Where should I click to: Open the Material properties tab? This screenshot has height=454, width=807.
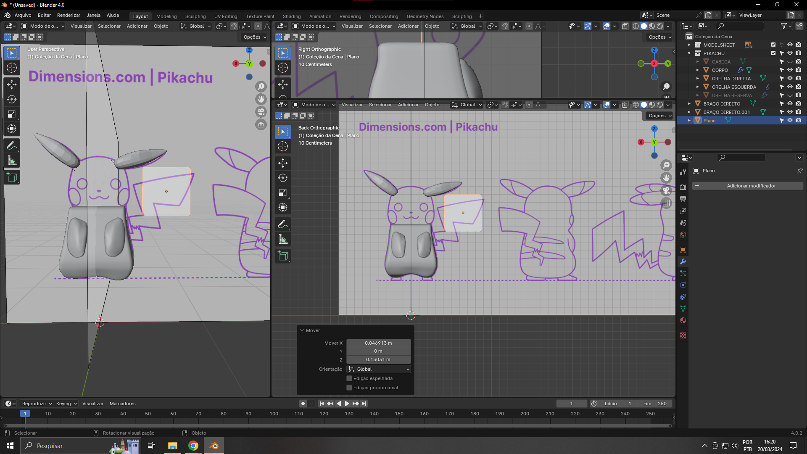683,321
